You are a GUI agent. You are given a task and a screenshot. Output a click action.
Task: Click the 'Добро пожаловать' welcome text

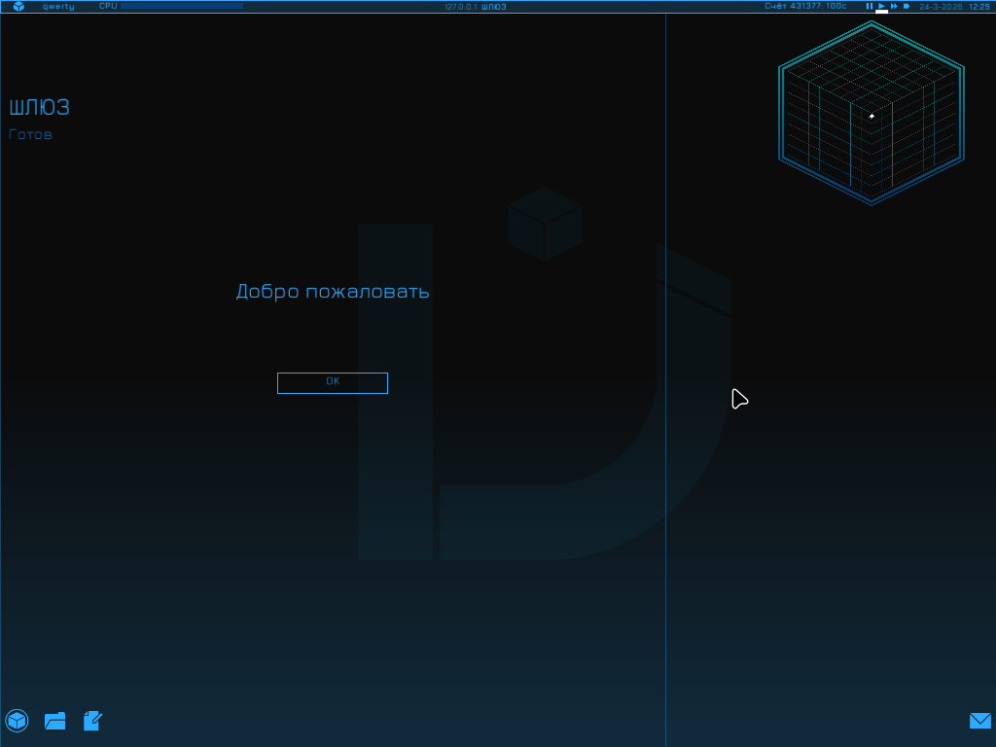tap(333, 292)
